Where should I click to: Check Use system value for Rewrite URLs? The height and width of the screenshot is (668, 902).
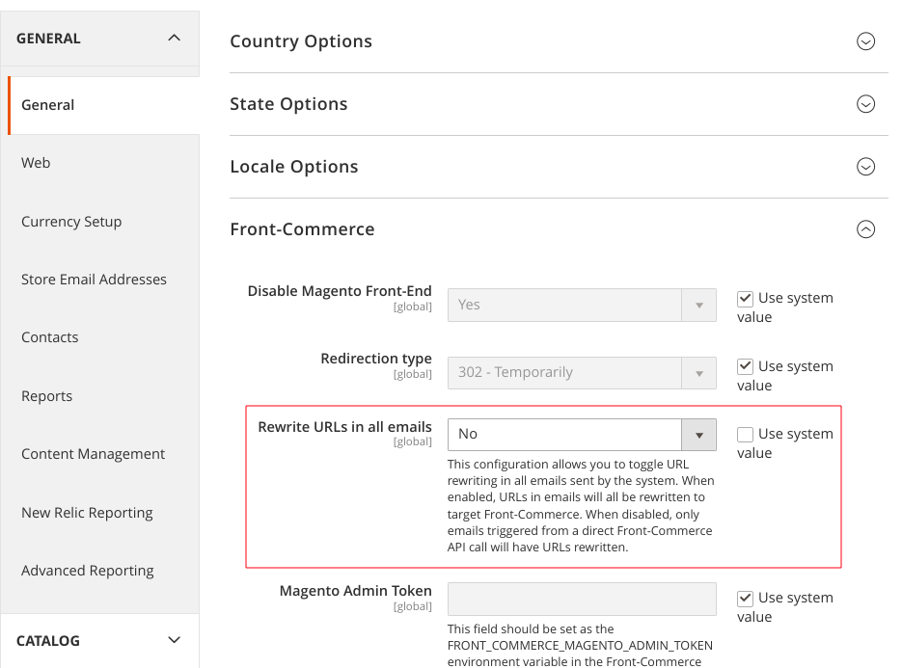pos(745,435)
